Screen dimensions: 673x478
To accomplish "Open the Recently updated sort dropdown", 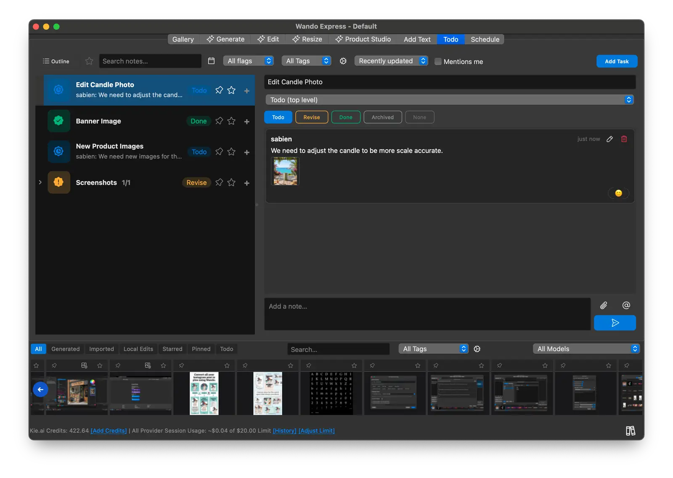I will (x=391, y=61).
